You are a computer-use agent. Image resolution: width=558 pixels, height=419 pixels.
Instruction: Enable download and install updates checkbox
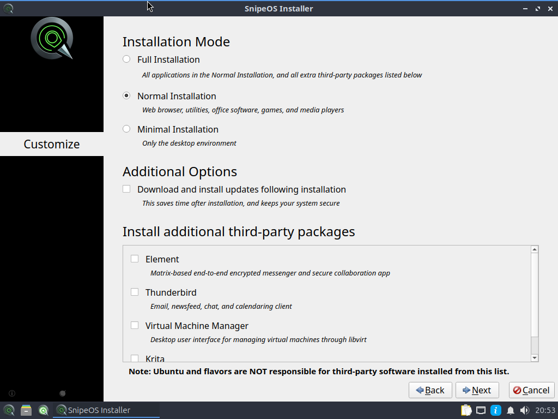126,189
